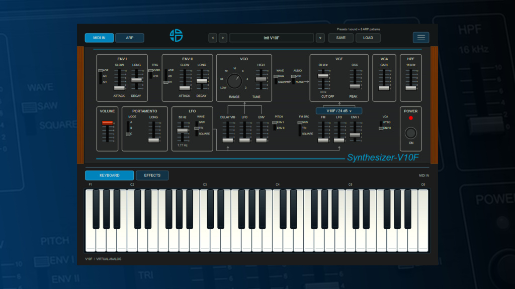
Task: Set ENV I mode switch to ADR
Action: click(101, 71)
